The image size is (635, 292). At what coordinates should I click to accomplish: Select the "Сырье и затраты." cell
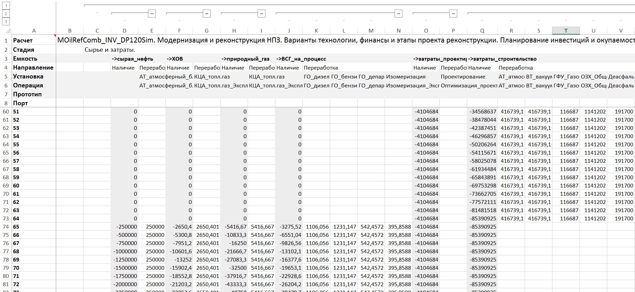coord(110,50)
